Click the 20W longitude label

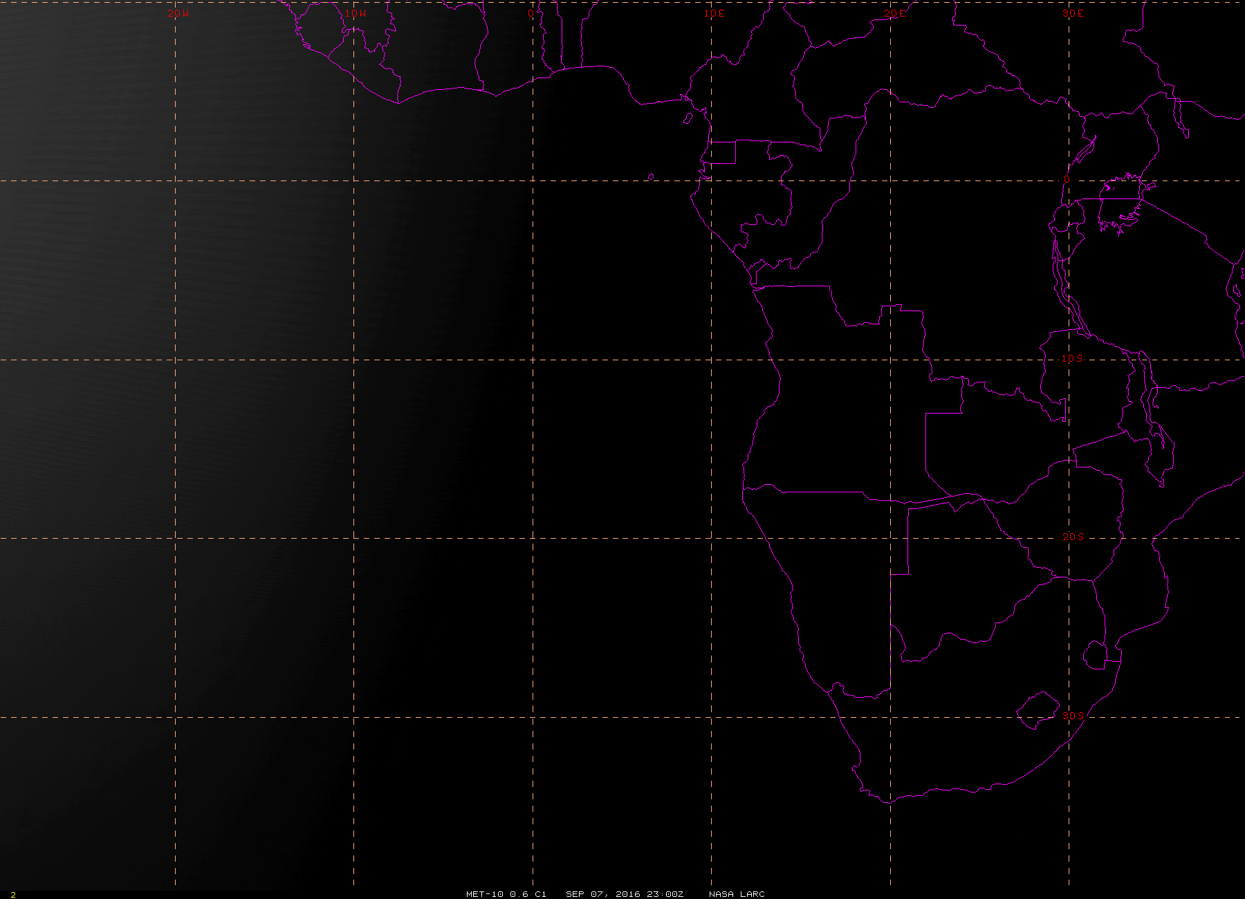(x=178, y=13)
